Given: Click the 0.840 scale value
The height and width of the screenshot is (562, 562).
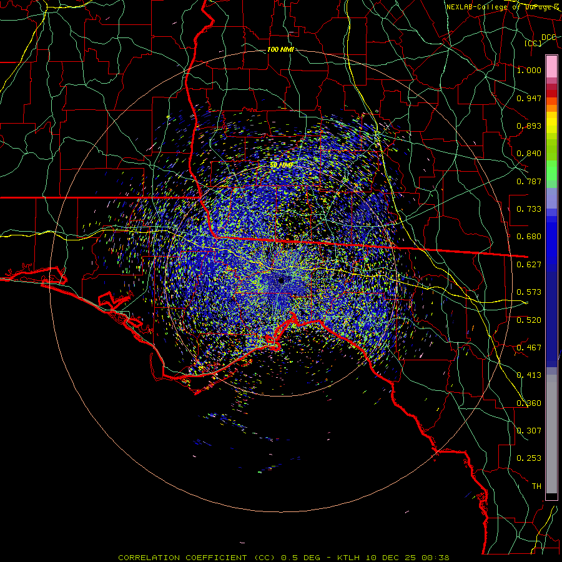Looking at the screenshot, I should click(529, 154).
